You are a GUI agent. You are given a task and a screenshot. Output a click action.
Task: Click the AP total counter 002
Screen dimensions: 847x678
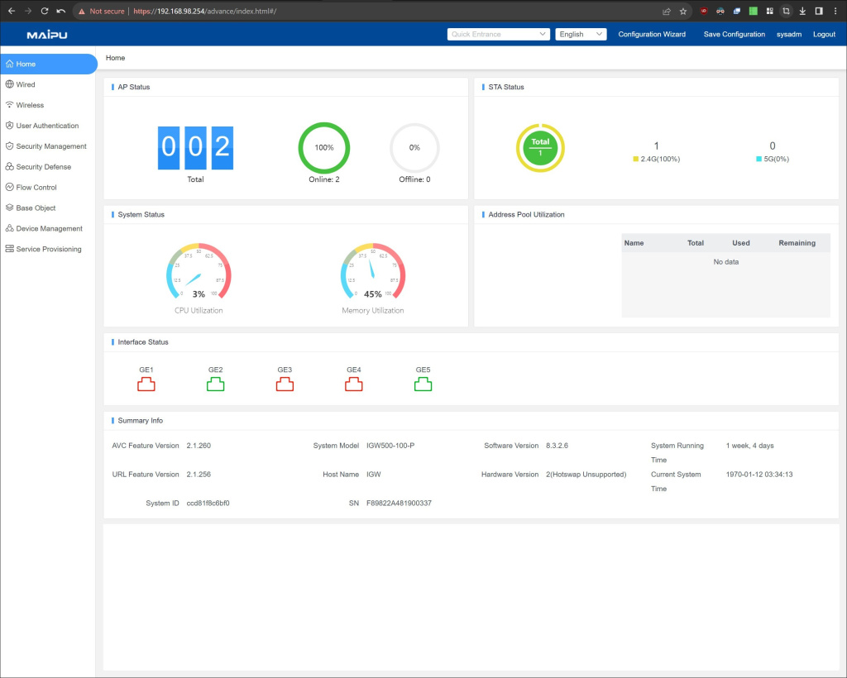[x=195, y=147]
